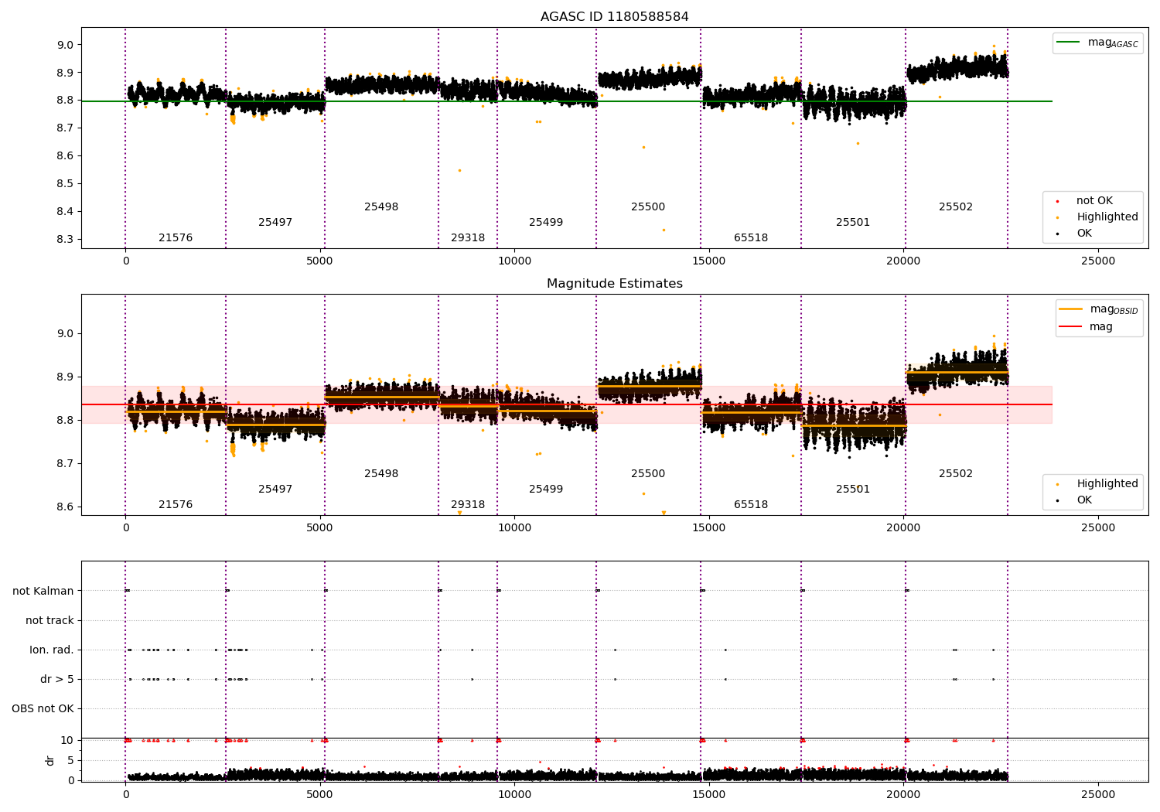Click obsid label 21576 in top panel
The image size is (1160, 812).
176,238
